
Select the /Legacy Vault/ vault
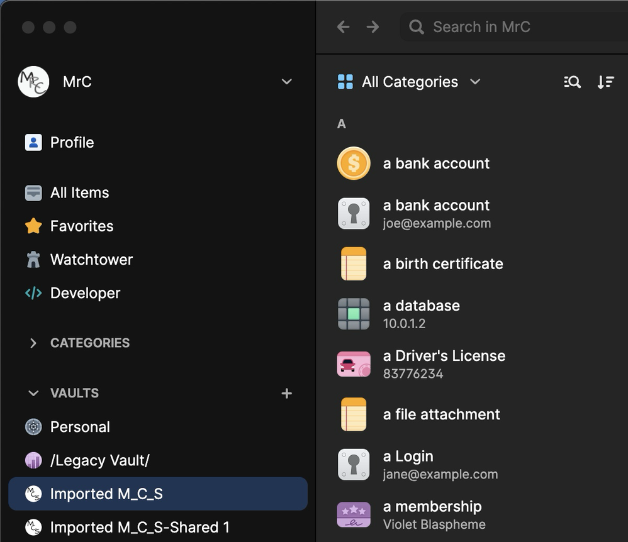point(99,460)
